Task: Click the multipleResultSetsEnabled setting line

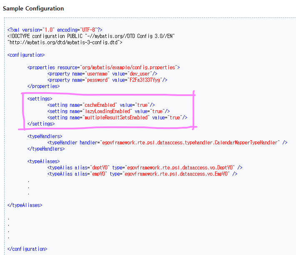Action: [117, 118]
